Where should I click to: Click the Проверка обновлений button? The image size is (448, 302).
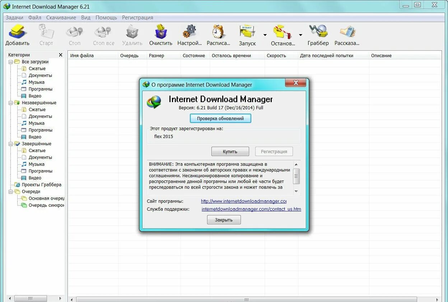point(220,118)
